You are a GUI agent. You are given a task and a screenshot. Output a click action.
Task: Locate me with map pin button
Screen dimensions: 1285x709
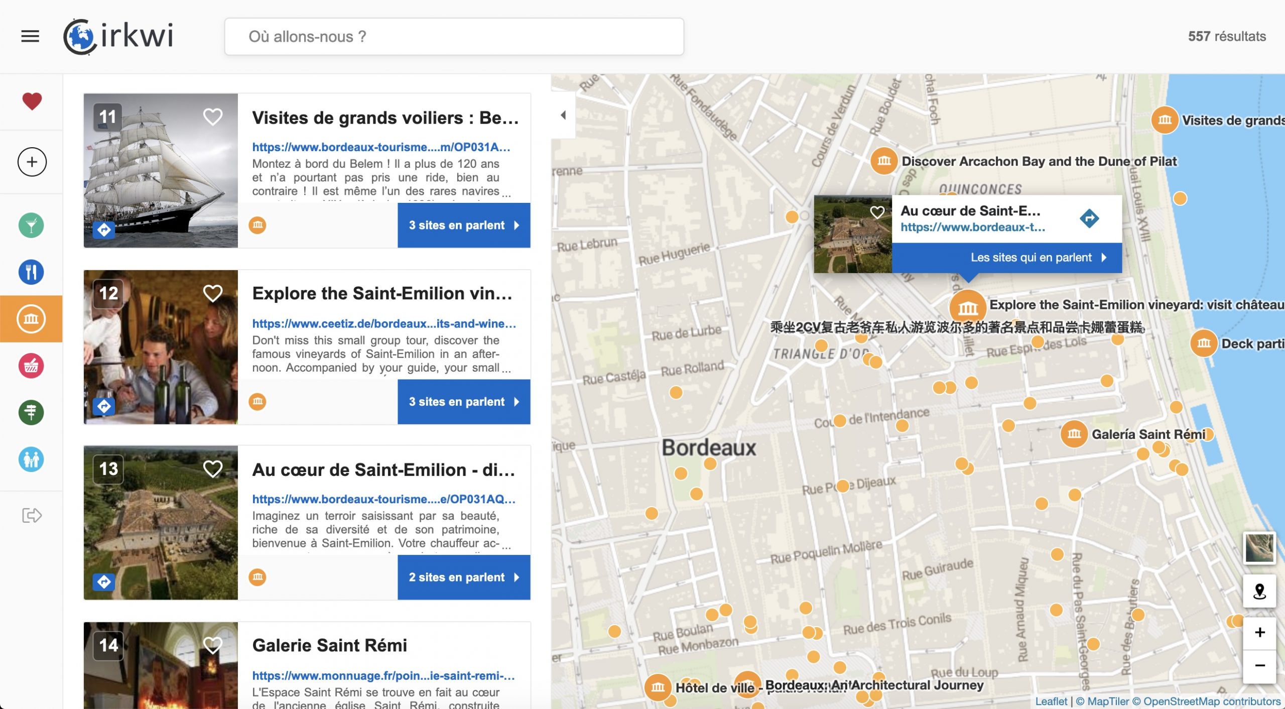pos(1259,591)
